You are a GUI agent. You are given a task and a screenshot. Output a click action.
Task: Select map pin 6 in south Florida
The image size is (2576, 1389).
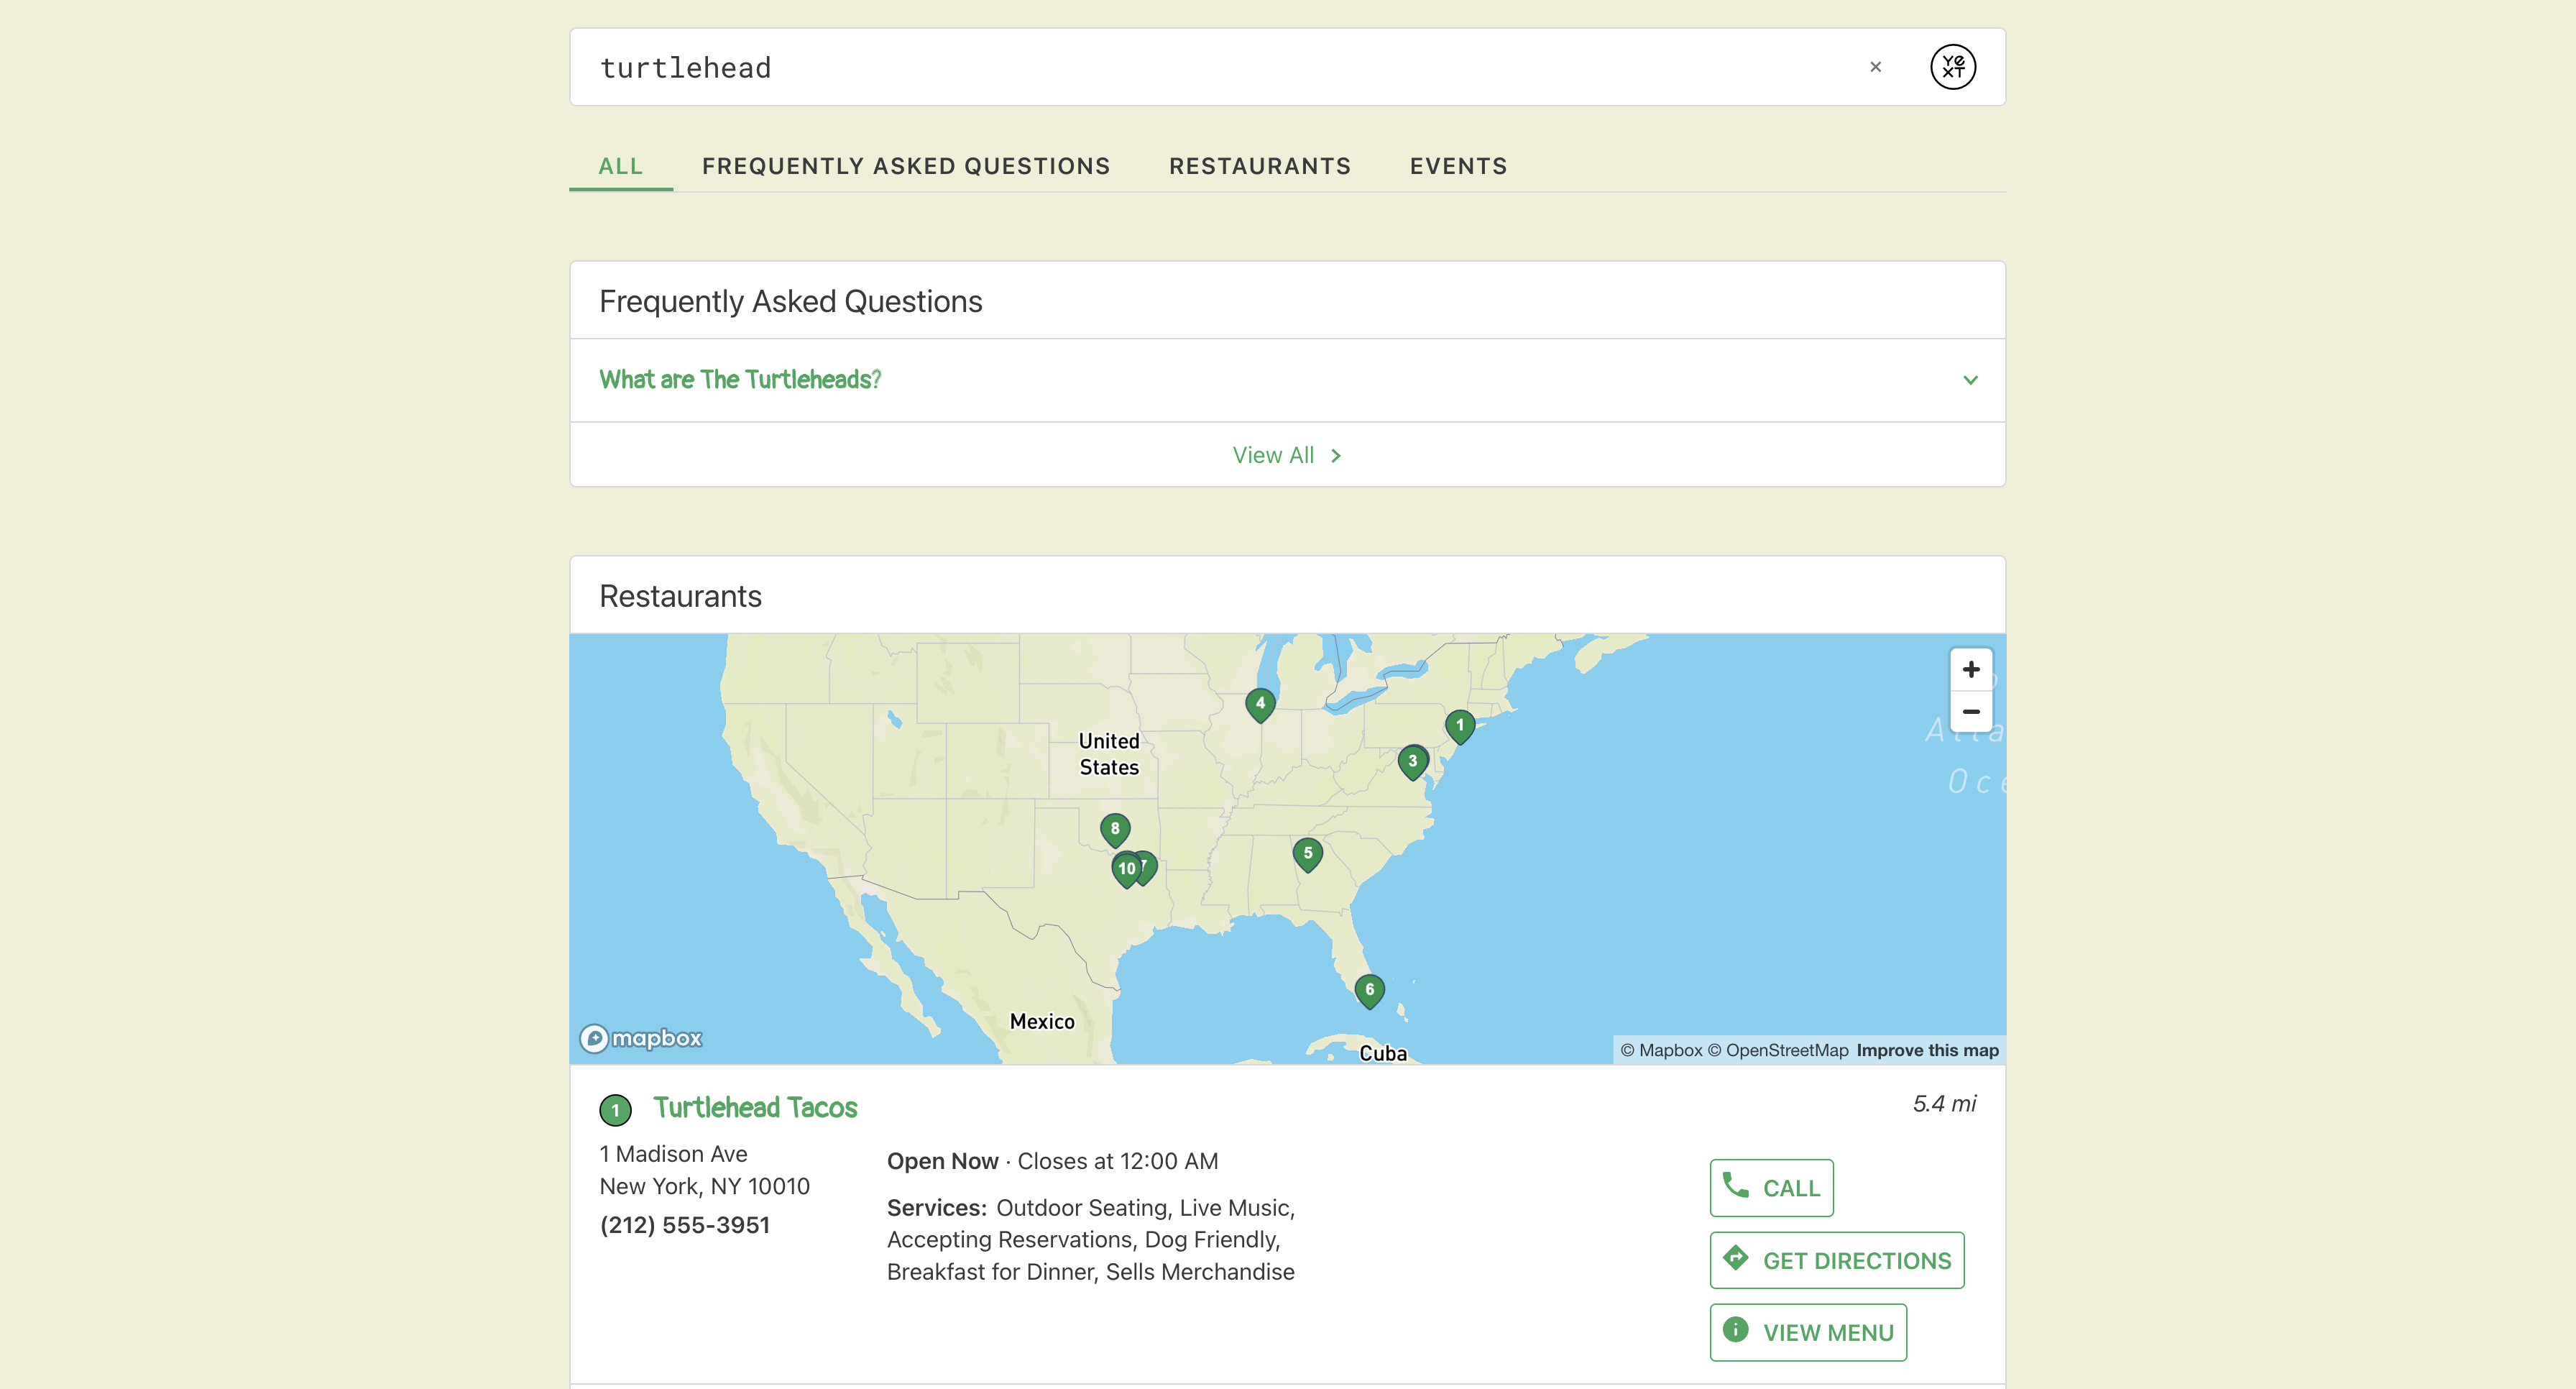coord(1369,991)
